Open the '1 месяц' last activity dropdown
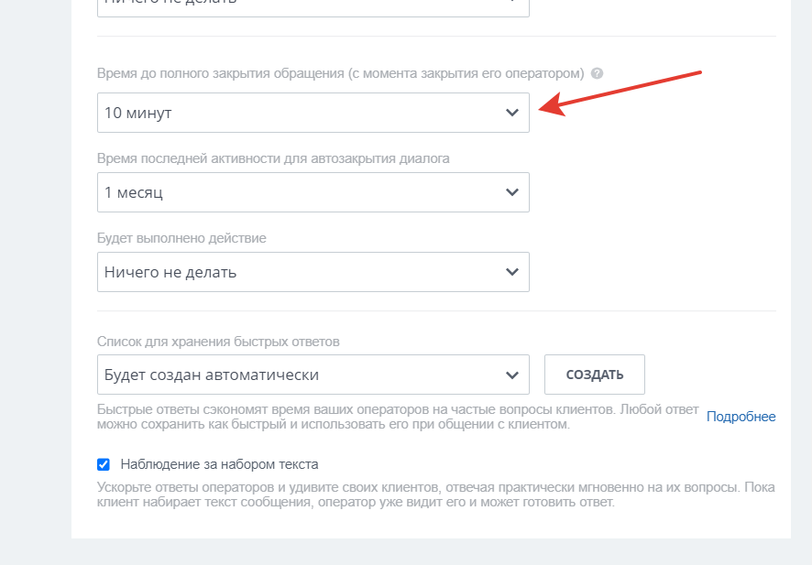This screenshot has width=812, height=565. tap(313, 192)
